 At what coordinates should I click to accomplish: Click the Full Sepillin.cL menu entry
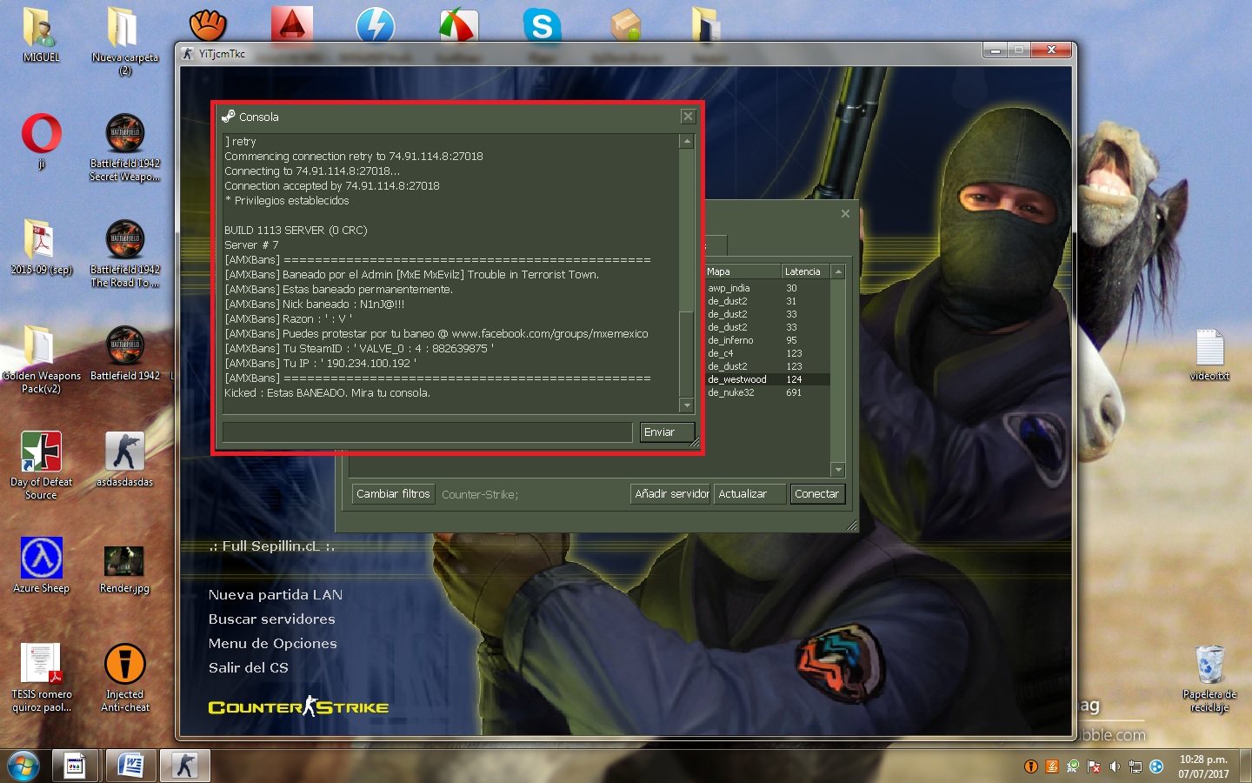tap(272, 546)
